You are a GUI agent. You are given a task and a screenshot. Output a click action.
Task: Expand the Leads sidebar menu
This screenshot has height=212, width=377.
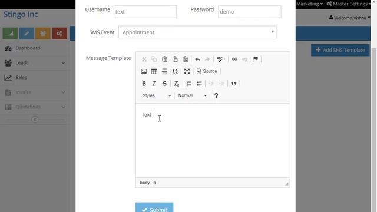pyautogui.click(x=35, y=63)
